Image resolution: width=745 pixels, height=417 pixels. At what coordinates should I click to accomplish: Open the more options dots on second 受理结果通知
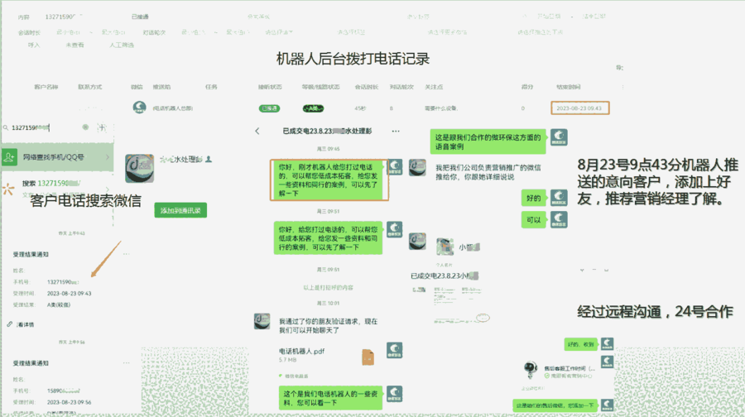point(126,363)
